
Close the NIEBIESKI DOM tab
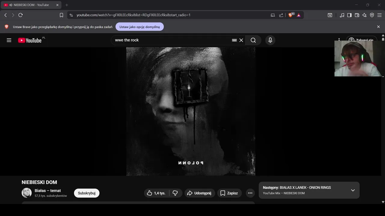pos(57,5)
